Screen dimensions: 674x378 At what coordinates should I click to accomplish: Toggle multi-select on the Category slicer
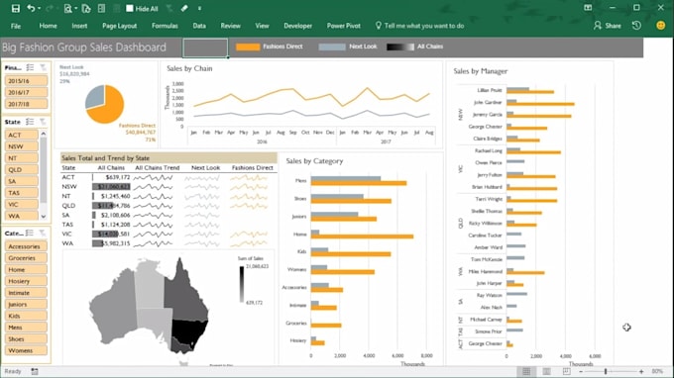coord(30,233)
